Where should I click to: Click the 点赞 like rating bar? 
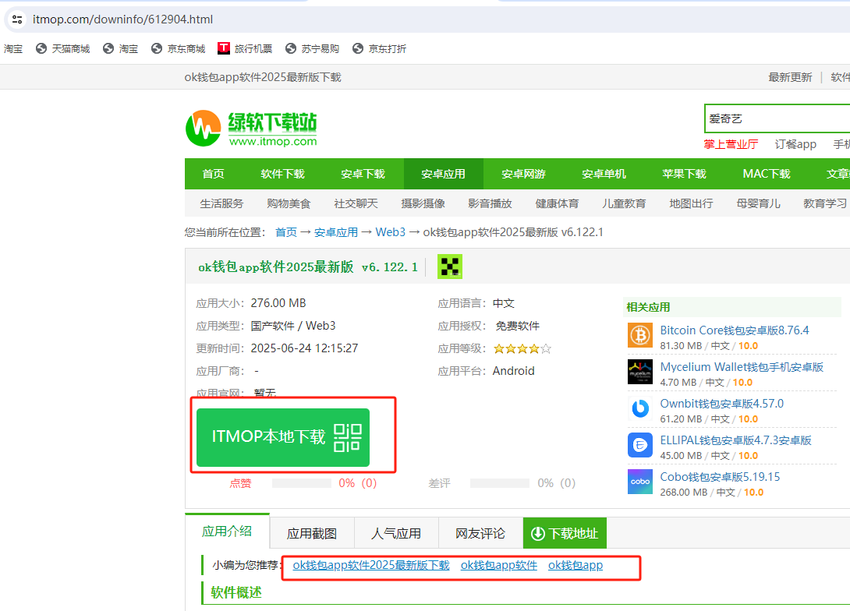(301, 483)
